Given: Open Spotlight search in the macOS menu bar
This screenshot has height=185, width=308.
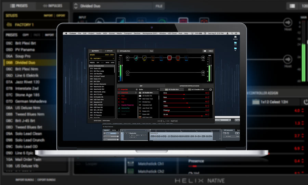Looking at the screenshot, I should (232, 34).
